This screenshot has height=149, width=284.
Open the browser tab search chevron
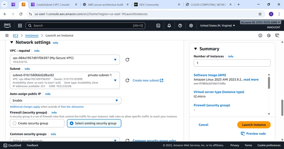tap(4, 5)
